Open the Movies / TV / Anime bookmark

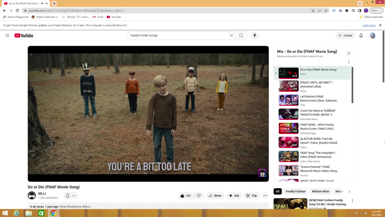(76, 17)
